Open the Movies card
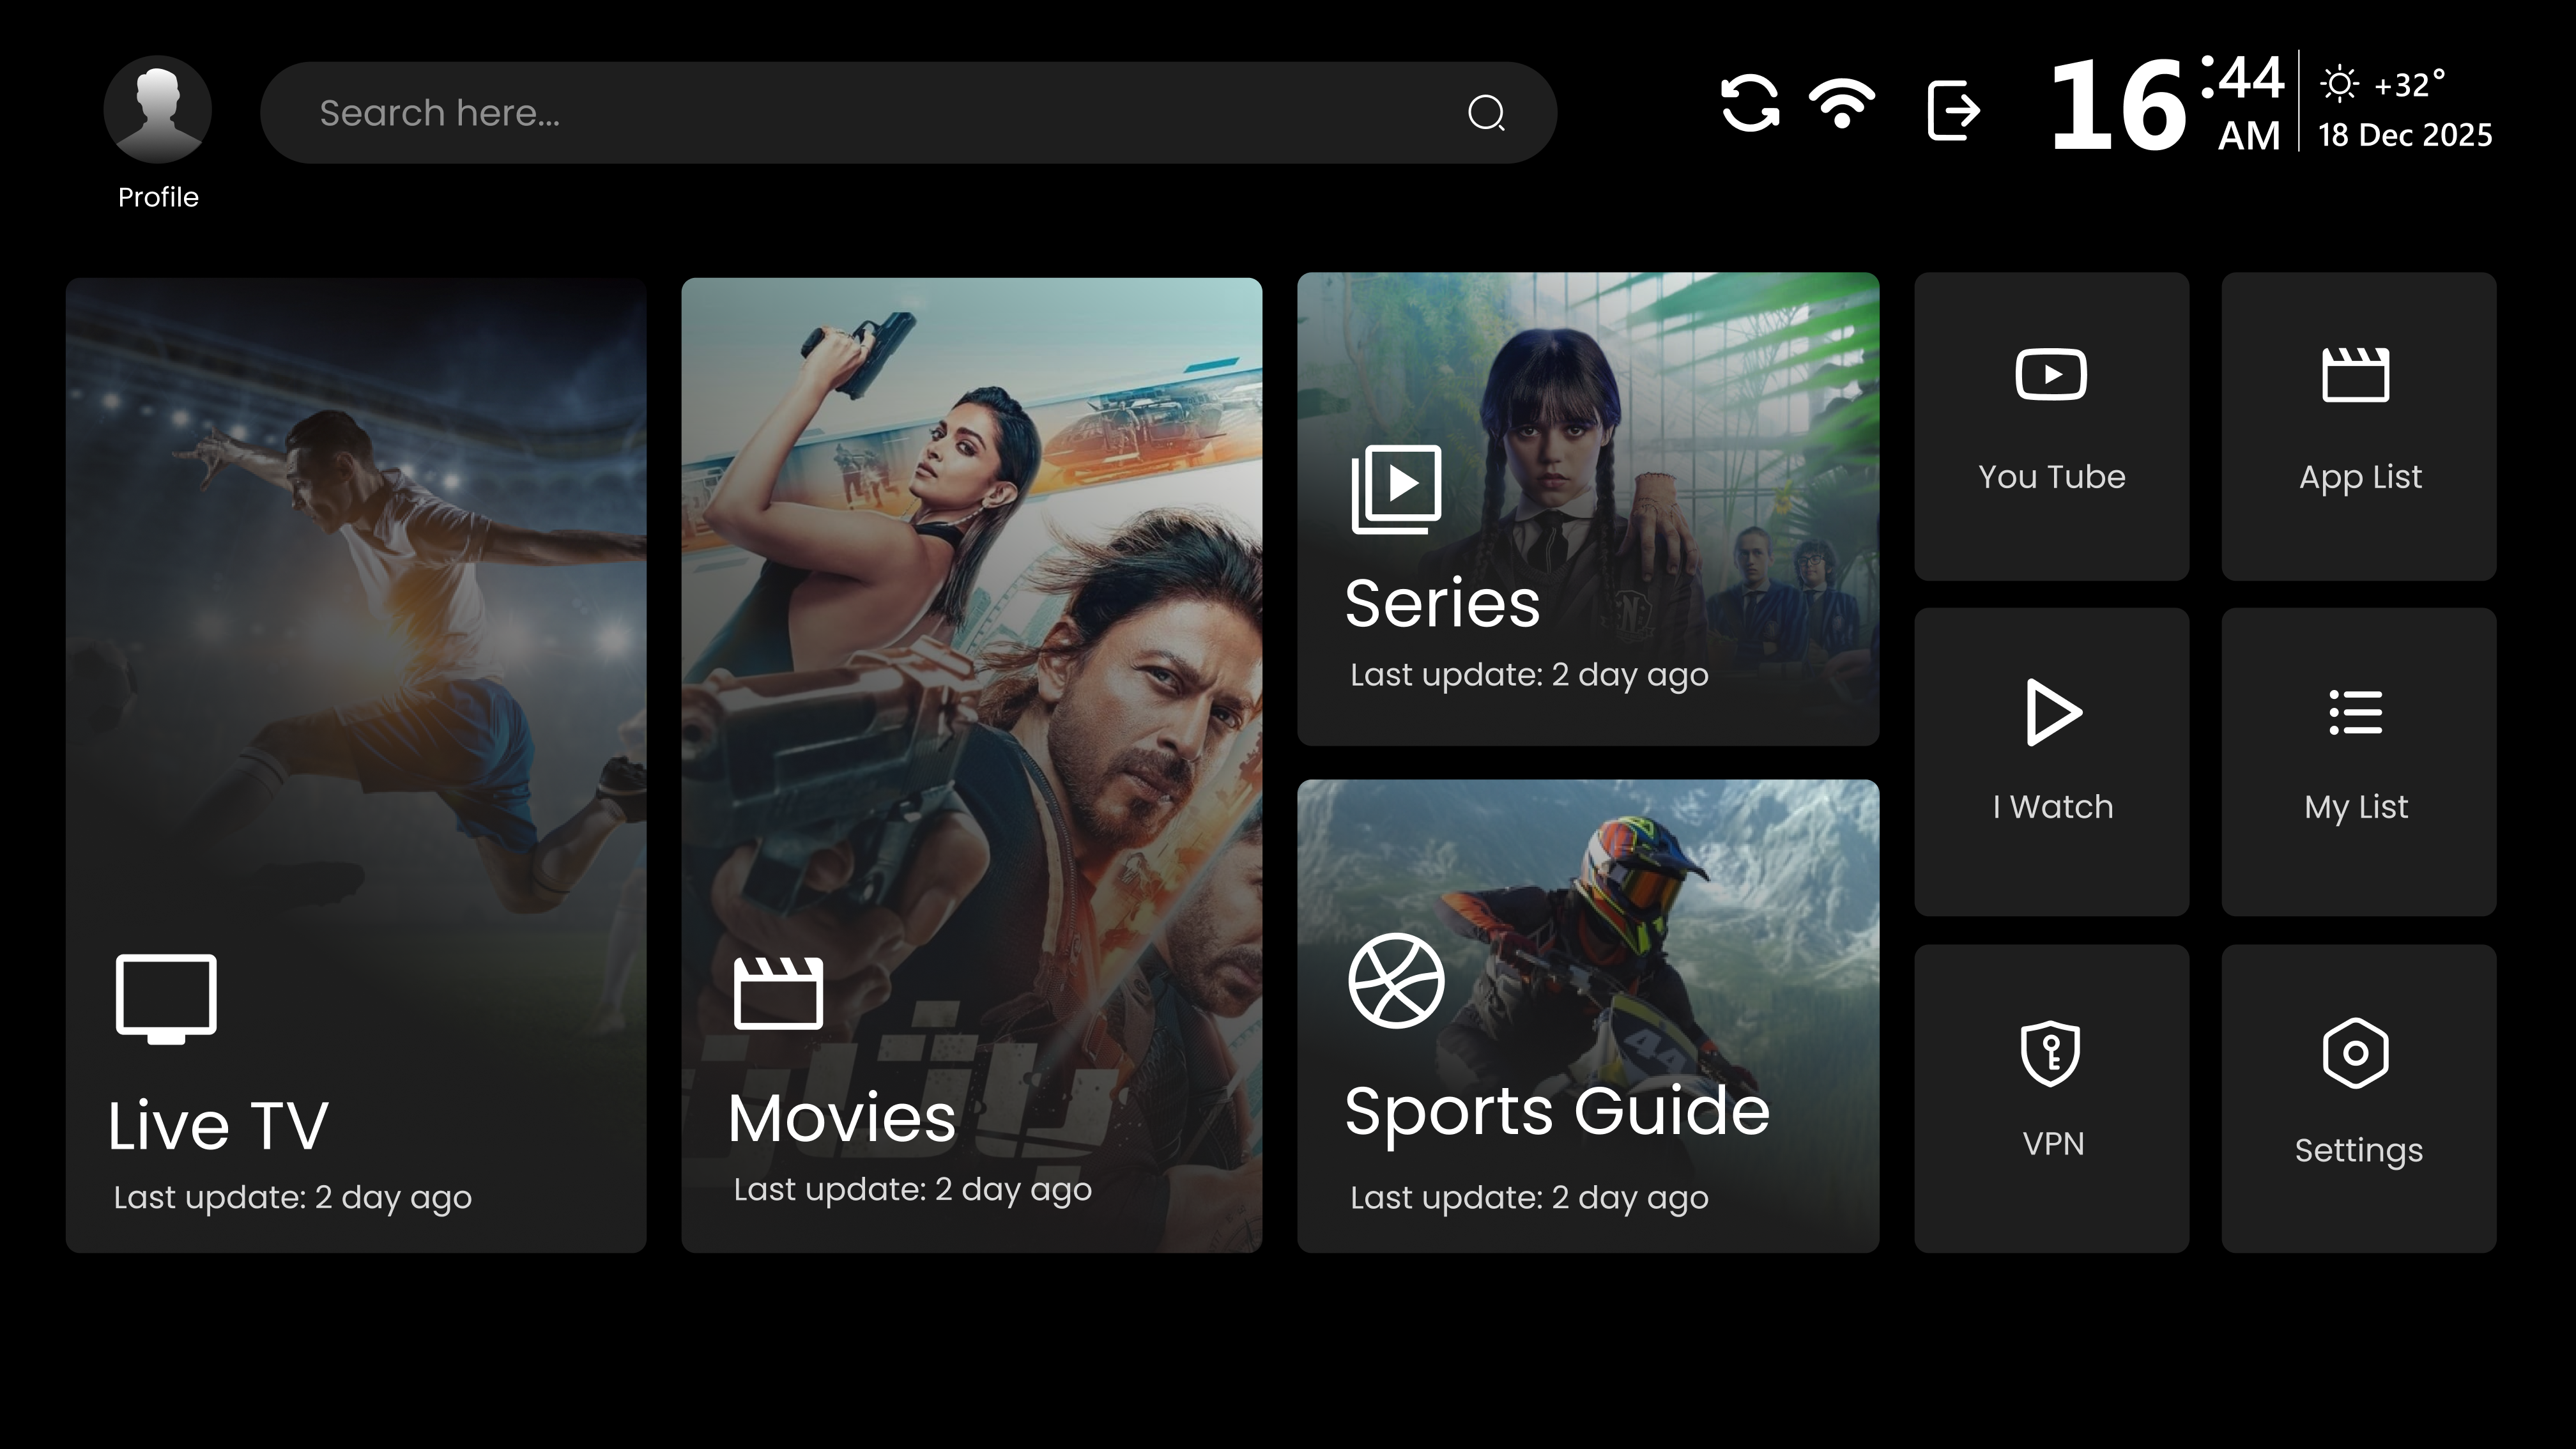Image resolution: width=2576 pixels, height=1449 pixels. [x=971, y=765]
